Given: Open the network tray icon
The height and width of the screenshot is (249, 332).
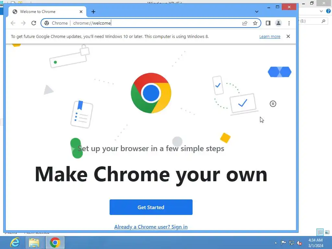Looking at the screenshot, I should 291,243.
